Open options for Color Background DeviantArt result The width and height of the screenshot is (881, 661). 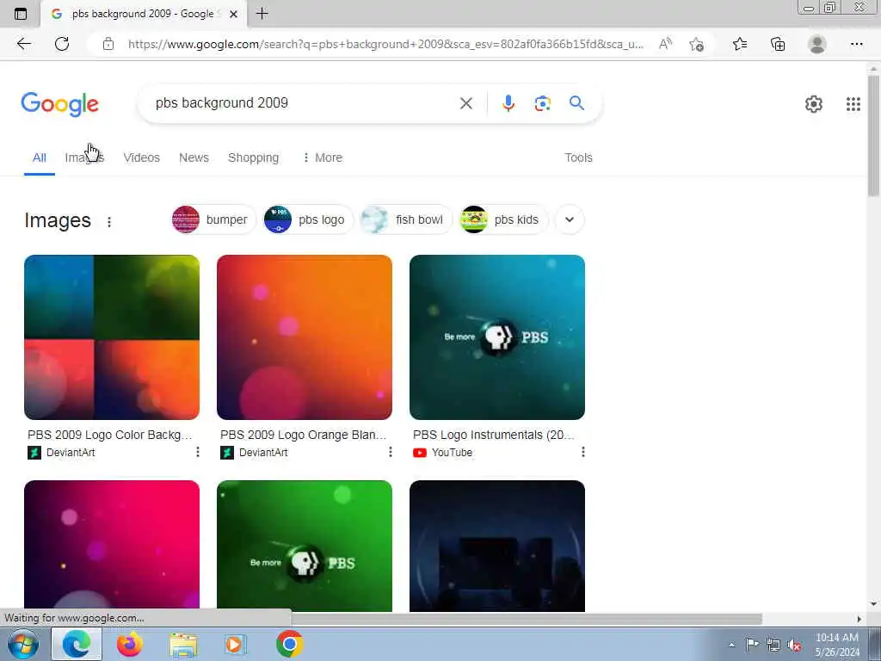click(198, 452)
